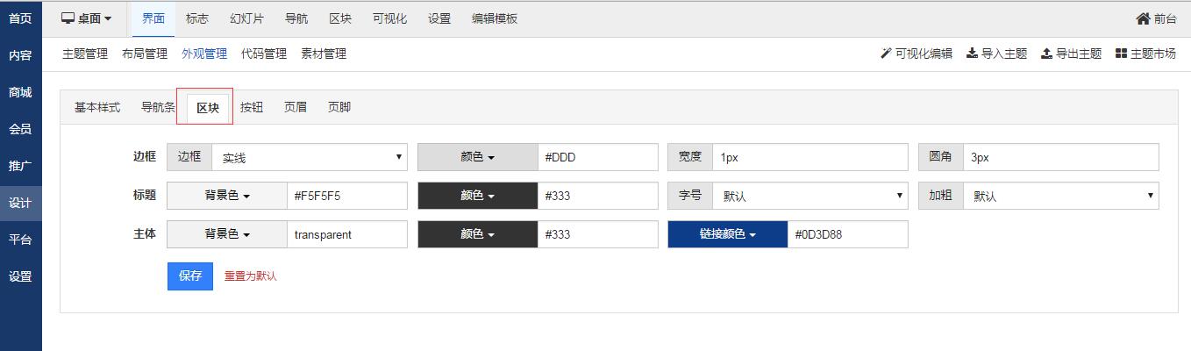This screenshot has width=1191, height=351.
Task: Click the dark 标题 颜色 swatch
Action: tap(478, 196)
